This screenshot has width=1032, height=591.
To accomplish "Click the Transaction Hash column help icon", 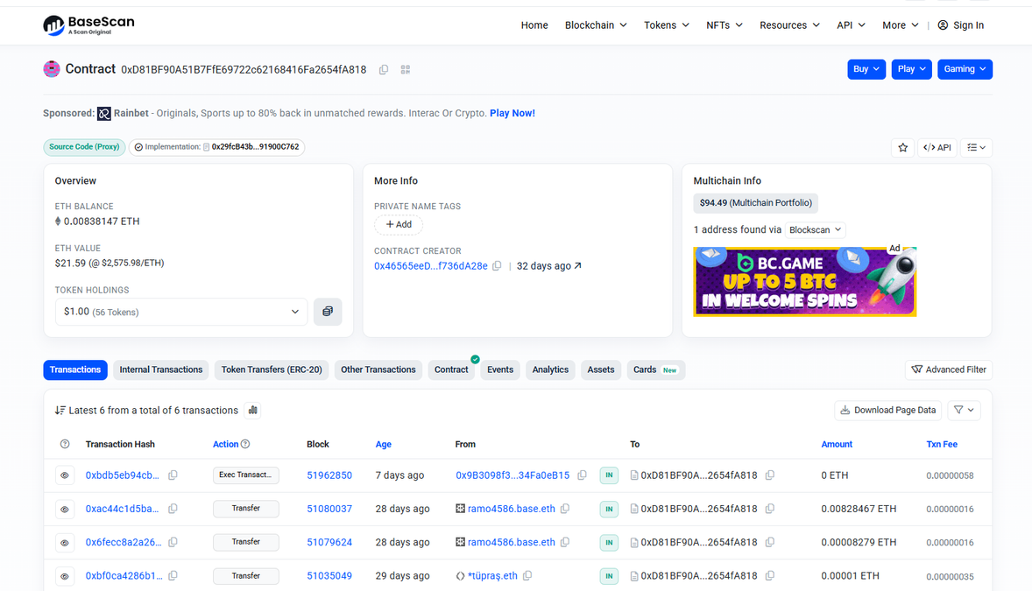I will (65, 444).
